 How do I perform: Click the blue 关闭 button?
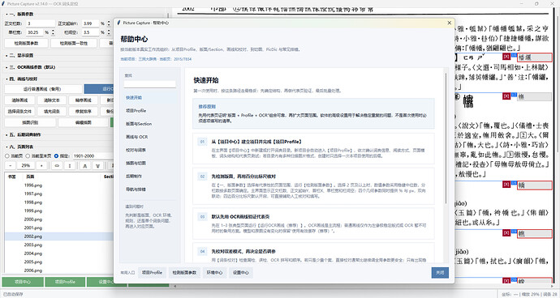440,273
